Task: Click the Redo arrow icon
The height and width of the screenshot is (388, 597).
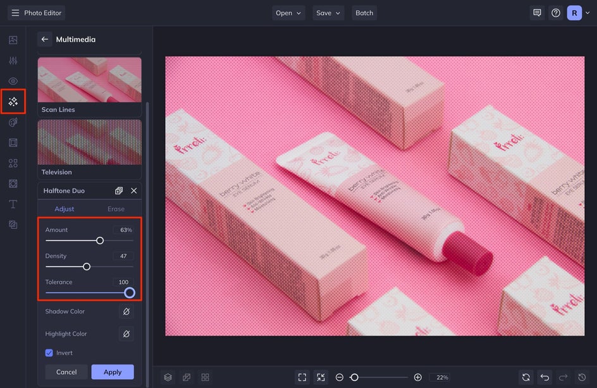Action: coord(563,377)
